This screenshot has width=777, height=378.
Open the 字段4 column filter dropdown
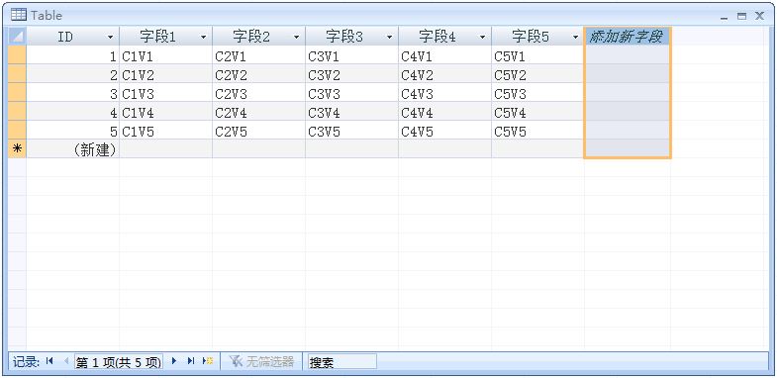pos(482,38)
